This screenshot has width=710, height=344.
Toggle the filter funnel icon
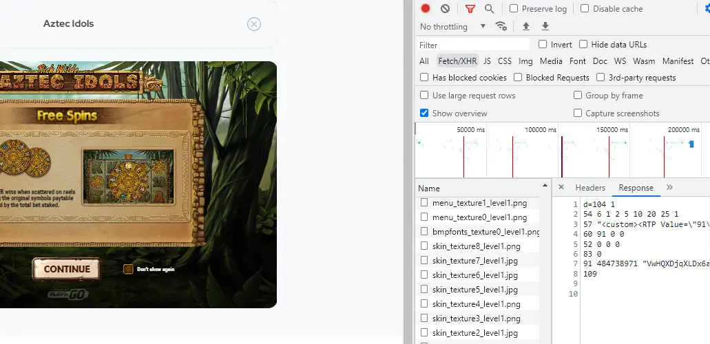(470, 8)
